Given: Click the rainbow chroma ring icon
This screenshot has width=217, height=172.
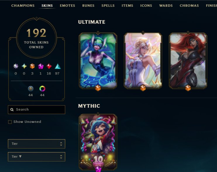Looking at the screenshot, I should point(42,89).
